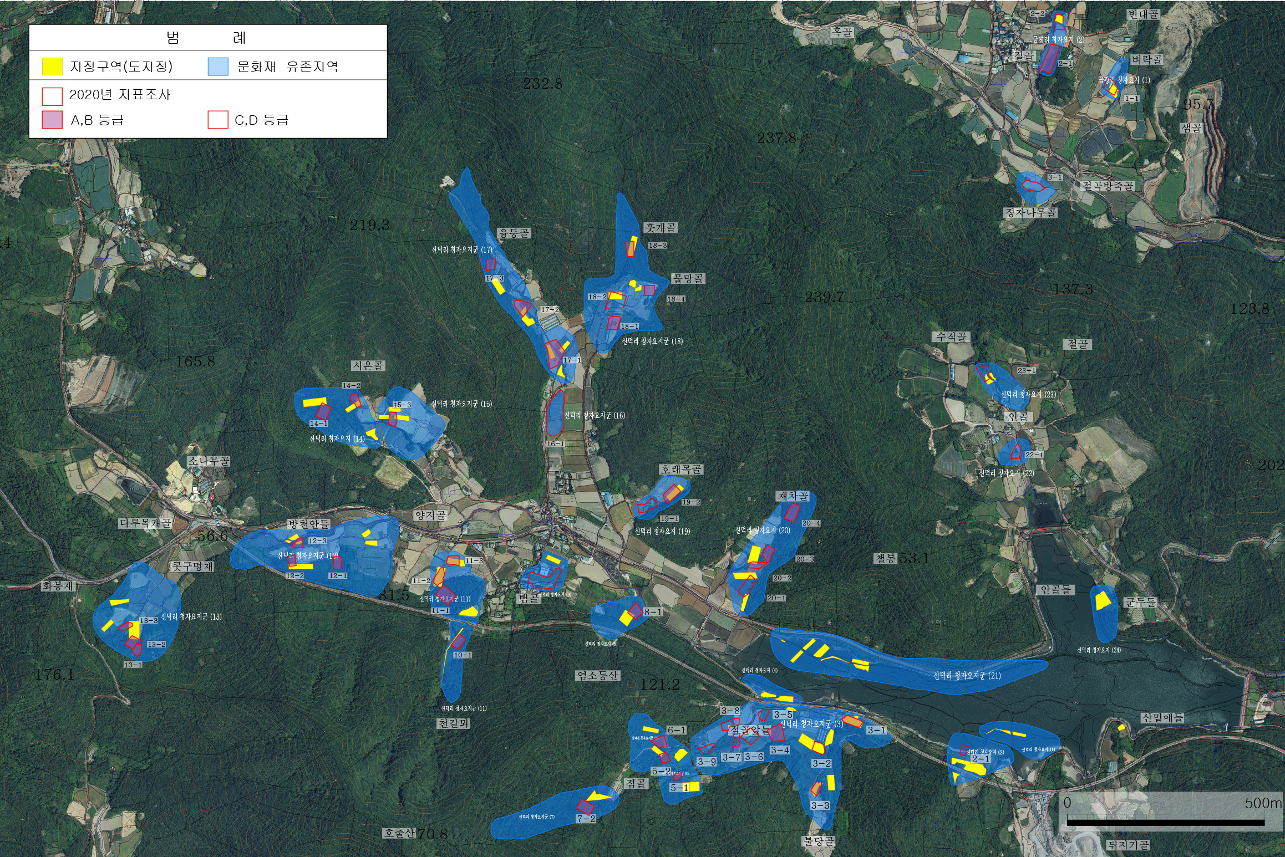Click the 청자나무골 place label

(x=1031, y=213)
